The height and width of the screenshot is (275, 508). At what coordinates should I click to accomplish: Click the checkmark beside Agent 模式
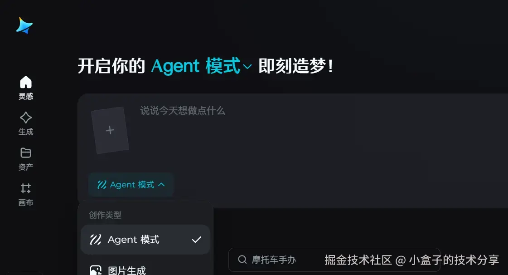(197, 240)
